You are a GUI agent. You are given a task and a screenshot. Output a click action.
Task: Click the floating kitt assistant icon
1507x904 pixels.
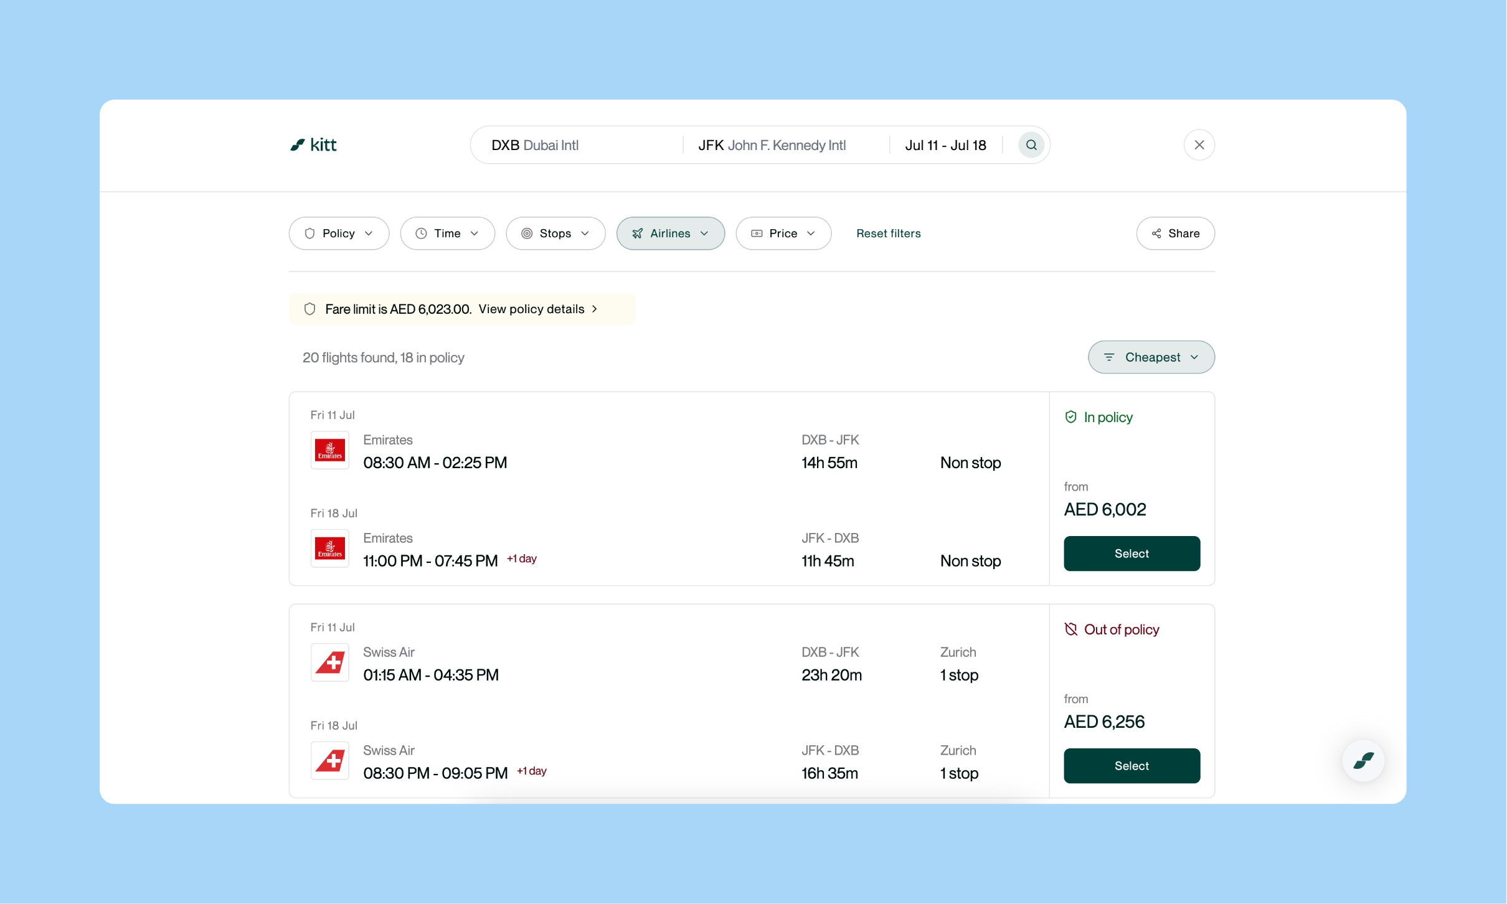click(x=1363, y=760)
